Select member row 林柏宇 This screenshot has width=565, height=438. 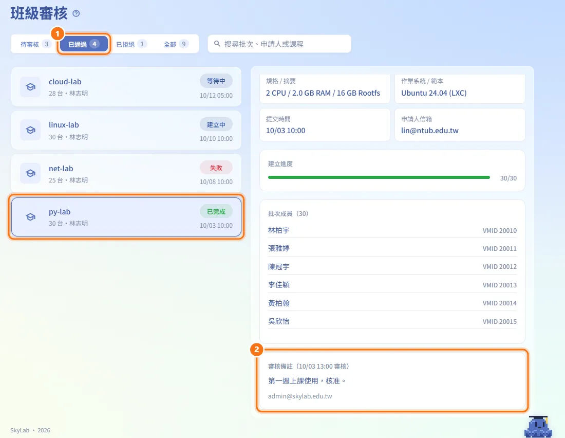392,230
